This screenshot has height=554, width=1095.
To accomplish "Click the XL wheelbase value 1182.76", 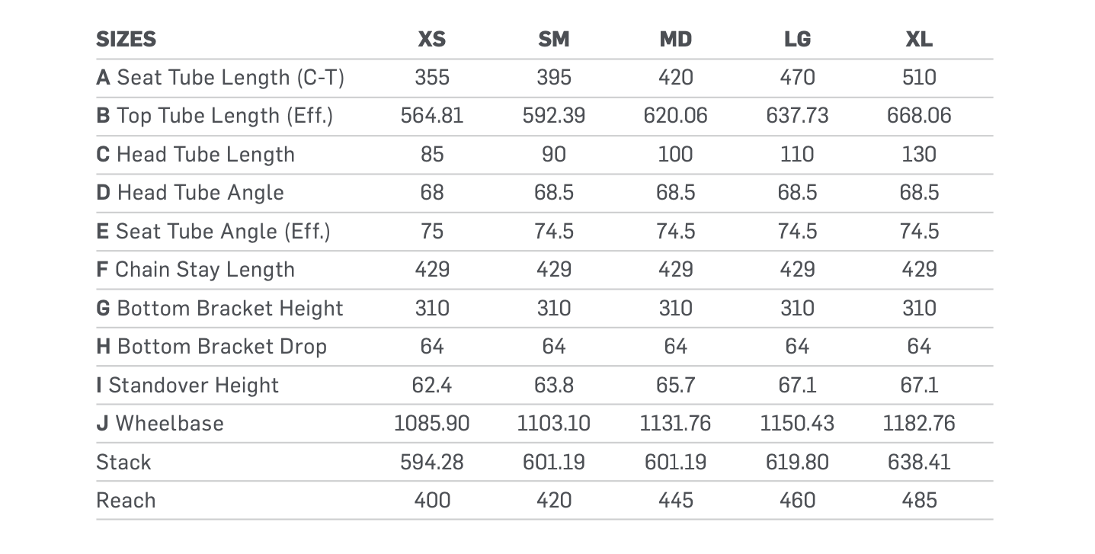I will point(919,424).
